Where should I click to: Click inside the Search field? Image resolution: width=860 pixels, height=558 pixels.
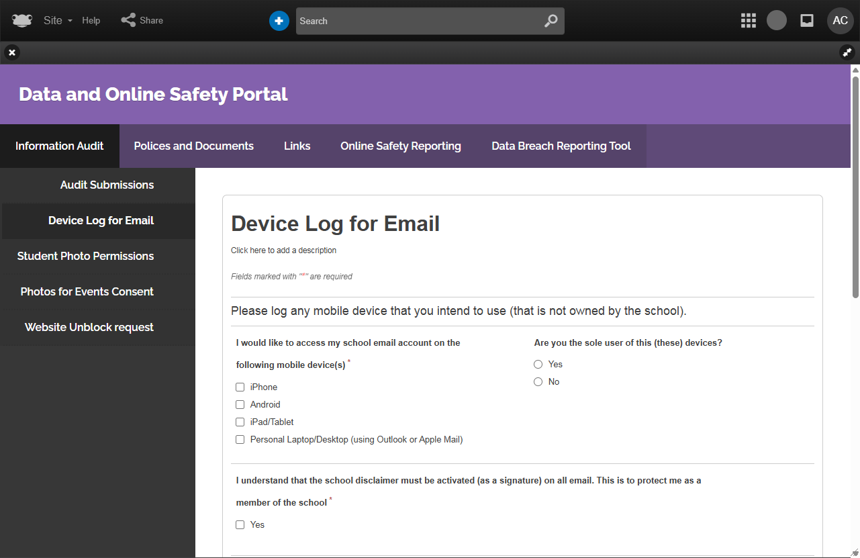click(x=416, y=21)
